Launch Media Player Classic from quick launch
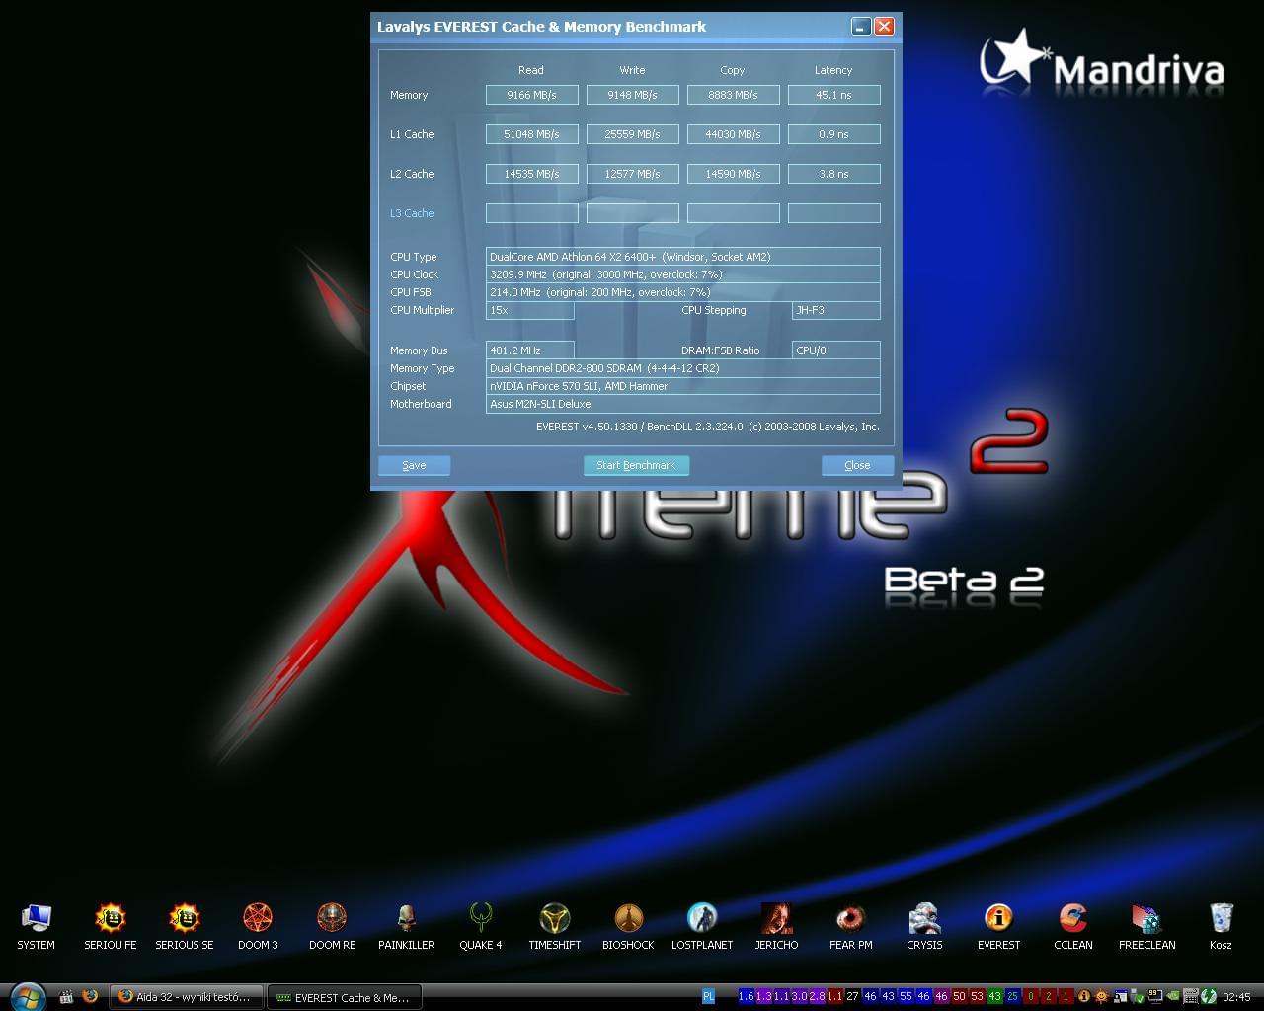Screen dimensions: 1264x1011 point(67,997)
